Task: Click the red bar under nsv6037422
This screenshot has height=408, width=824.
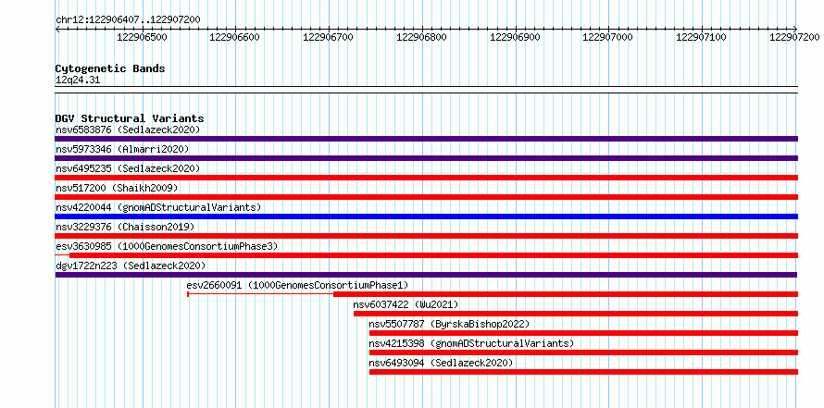Action: [x=576, y=314]
